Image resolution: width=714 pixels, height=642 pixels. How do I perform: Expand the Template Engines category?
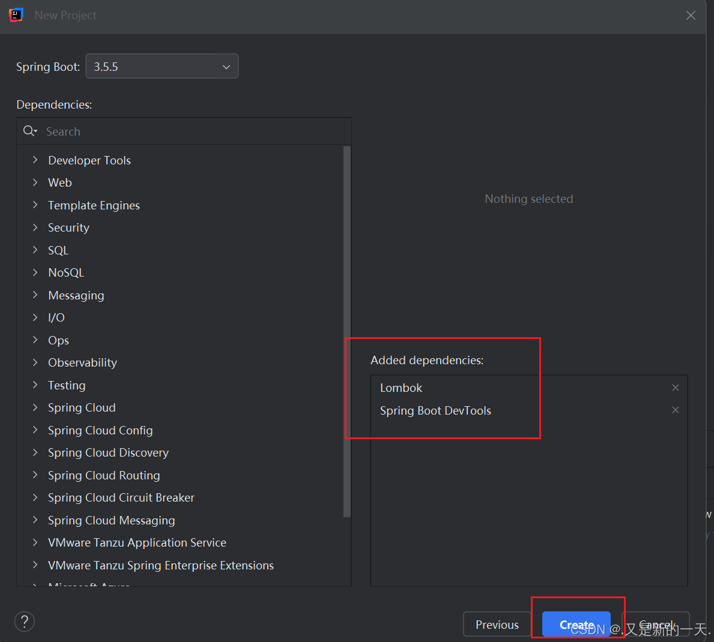tap(35, 205)
